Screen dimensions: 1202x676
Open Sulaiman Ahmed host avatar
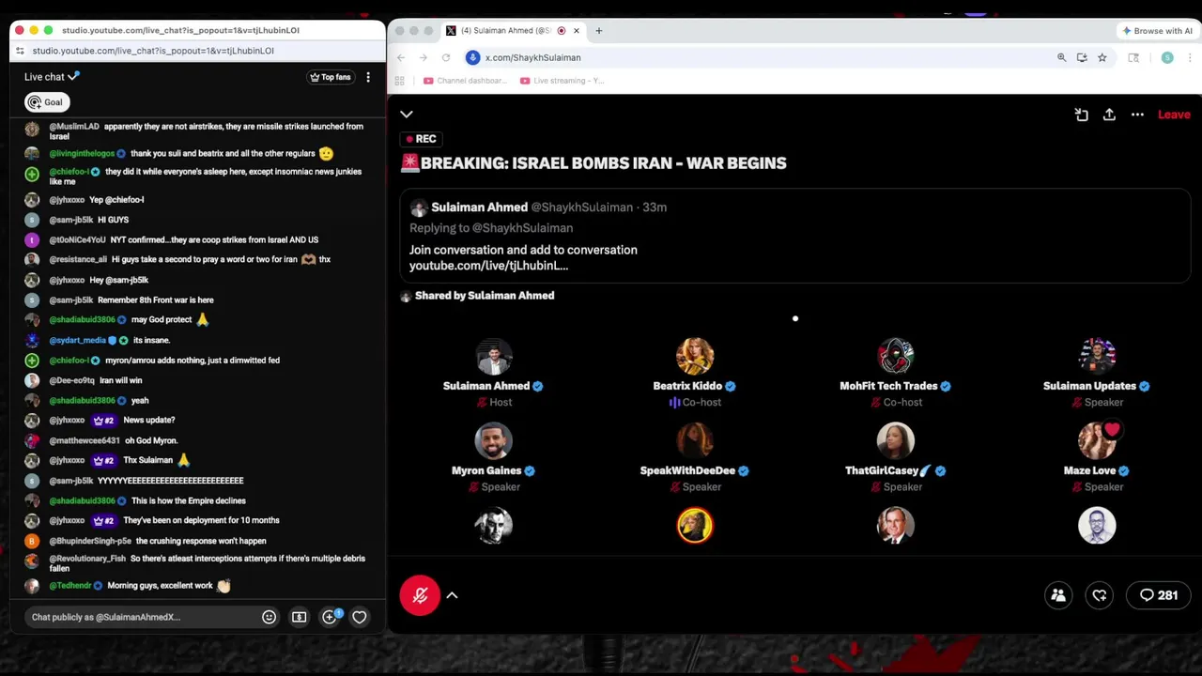point(493,356)
